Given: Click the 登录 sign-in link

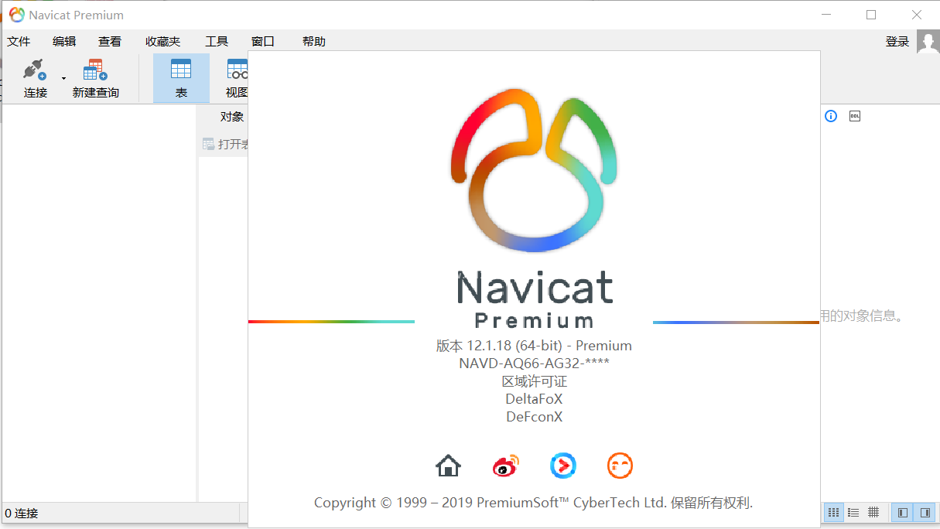Looking at the screenshot, I should 897,42.
